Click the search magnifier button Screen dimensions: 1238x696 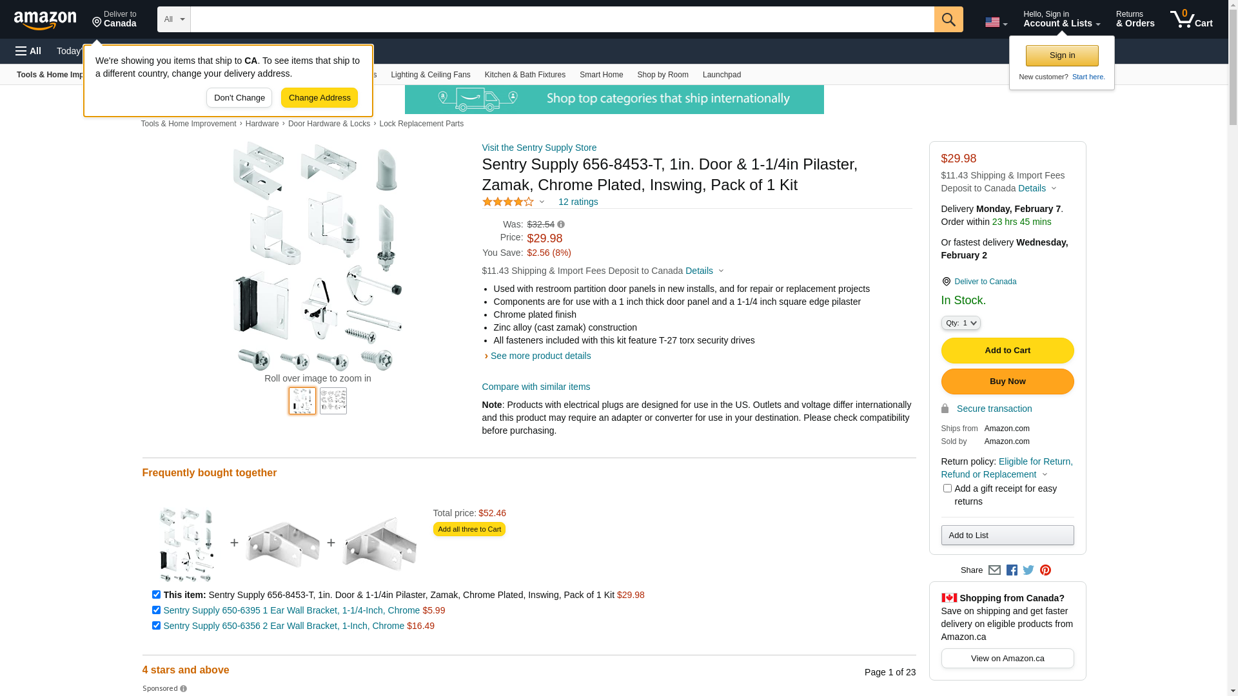pyautogui.click(x=948, y=19)
